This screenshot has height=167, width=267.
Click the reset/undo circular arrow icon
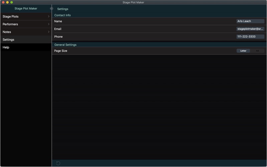58,163
